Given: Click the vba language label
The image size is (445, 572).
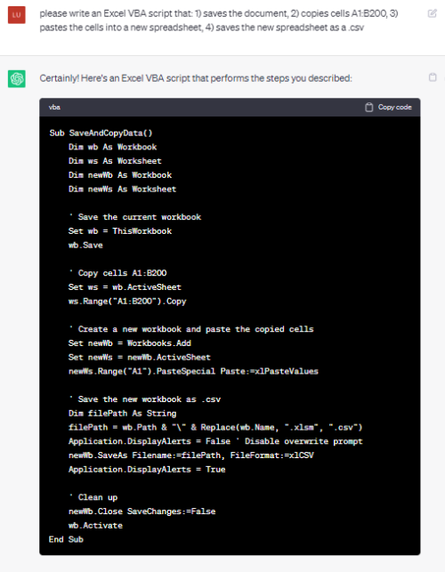Looking at the screenshot, I should click(54, 108).
